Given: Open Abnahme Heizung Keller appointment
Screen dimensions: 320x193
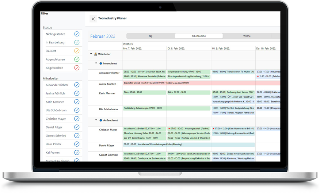Looking at the screenshot, I should click(145, 133).
